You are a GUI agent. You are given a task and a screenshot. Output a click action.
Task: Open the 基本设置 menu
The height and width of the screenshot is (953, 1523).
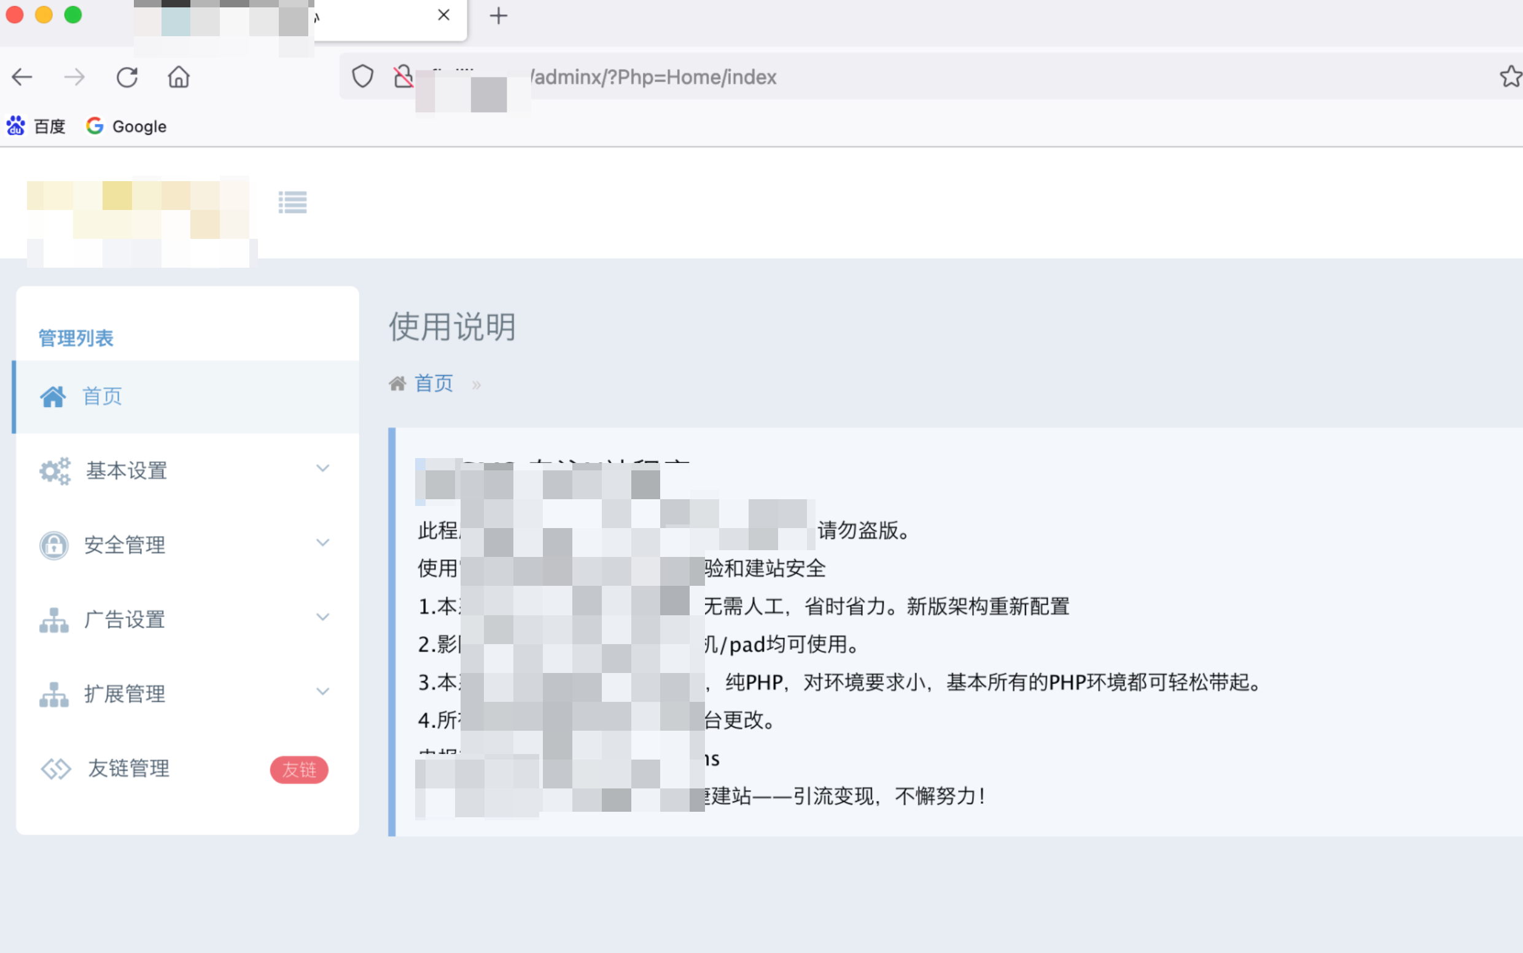pos(187,470)
